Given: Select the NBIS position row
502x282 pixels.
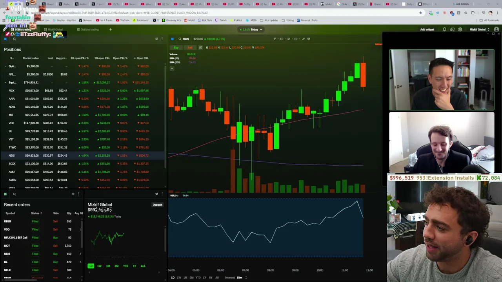Looking at the screenshot, I should (82, 155).
